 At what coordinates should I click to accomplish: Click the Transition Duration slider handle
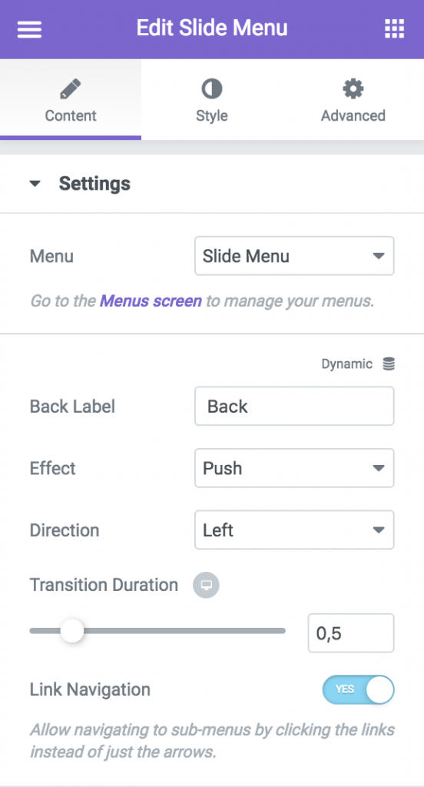[x=72, y=631]
